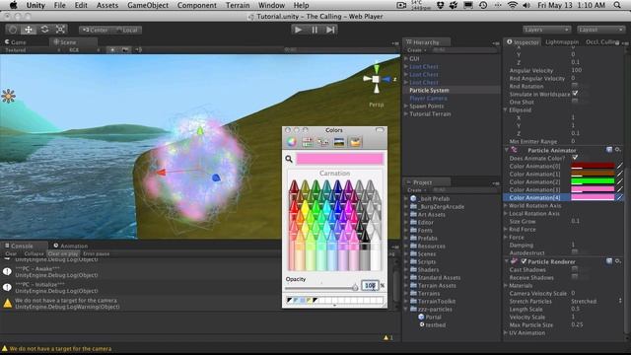Click the volume menu bar icon
Image resolution: width=631 pixels, height=355 pixels.
(526, 5)
